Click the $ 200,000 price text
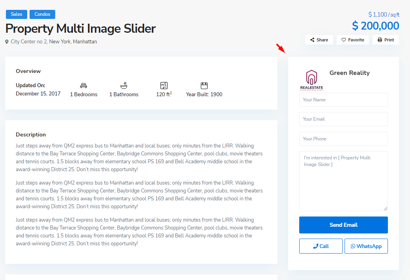 pos(375,26)
